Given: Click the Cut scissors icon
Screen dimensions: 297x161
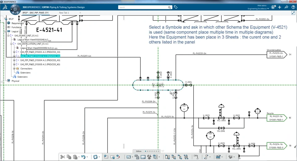Looking at the screenshot, I should tap(62, 157).
